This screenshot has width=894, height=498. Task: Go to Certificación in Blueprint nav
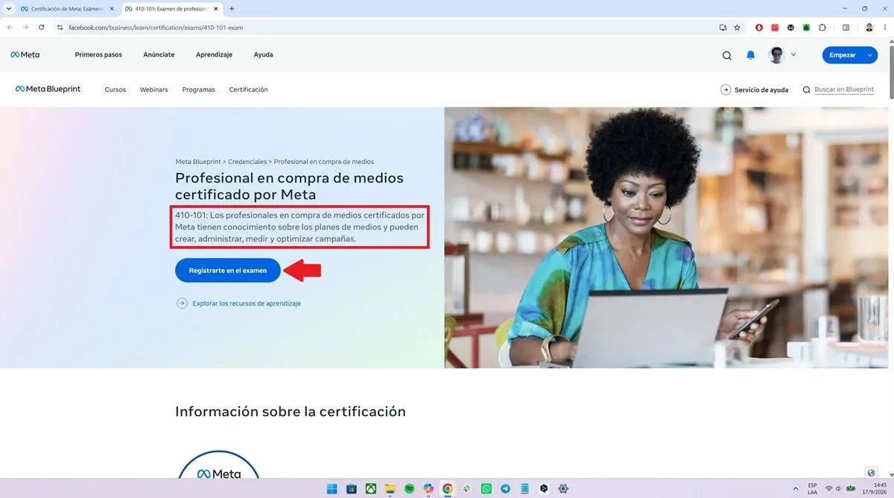tap(248, 89)
